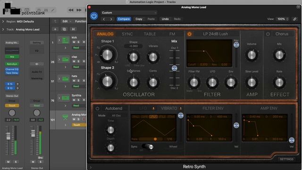
Task: Expand the kick track stack
Action: (59, 40)
